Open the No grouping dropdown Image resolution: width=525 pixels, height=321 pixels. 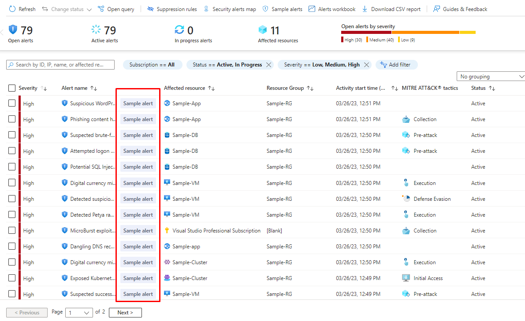click(x=490, y=77)
